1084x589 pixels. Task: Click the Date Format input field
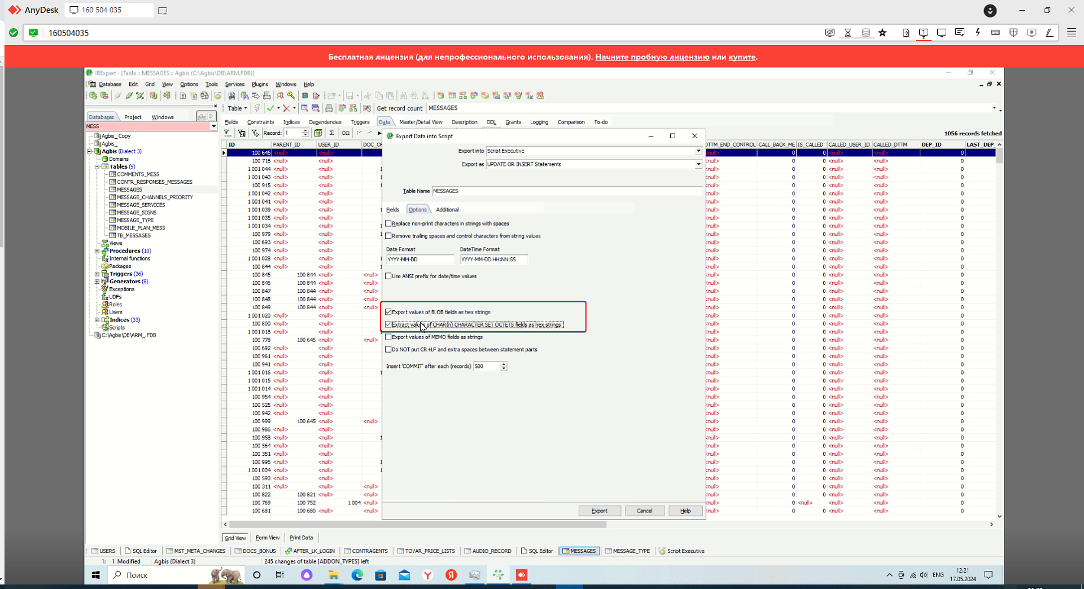point(419,260)
